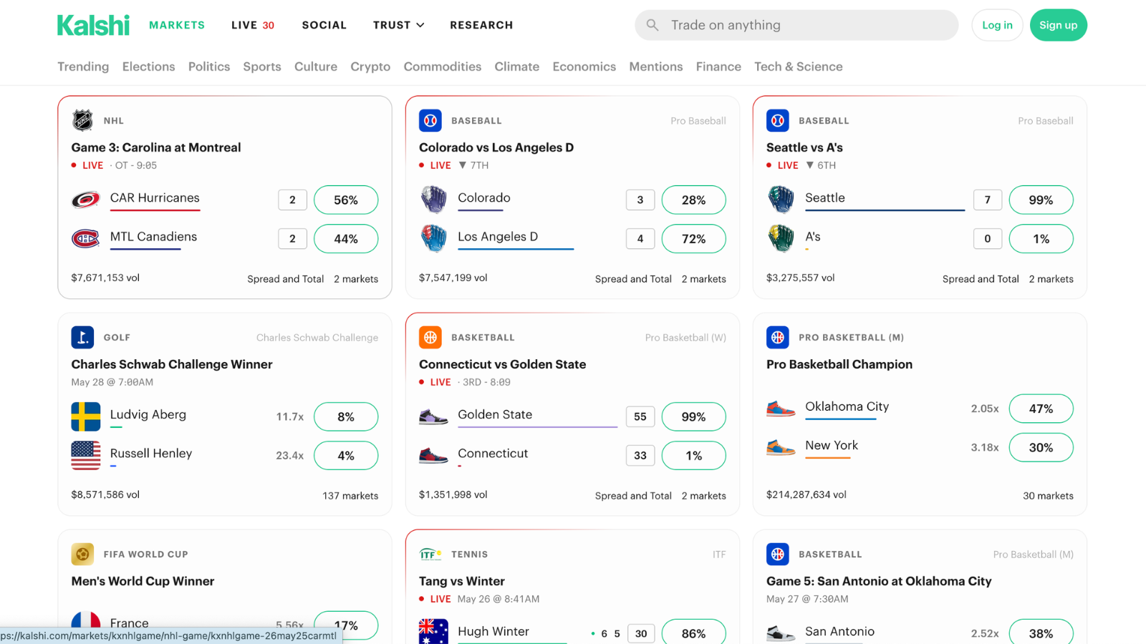Viewport: 1146px width, 644px height.
Task: Click the Los Angeles D glove icon
Action: click(x=433, y=238)
